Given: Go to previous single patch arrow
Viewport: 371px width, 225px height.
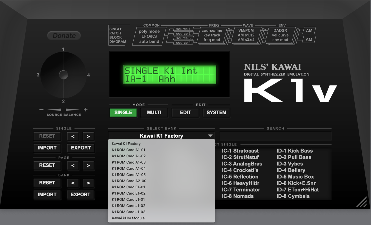Looking at the screenshot, I should click(73, 136).
